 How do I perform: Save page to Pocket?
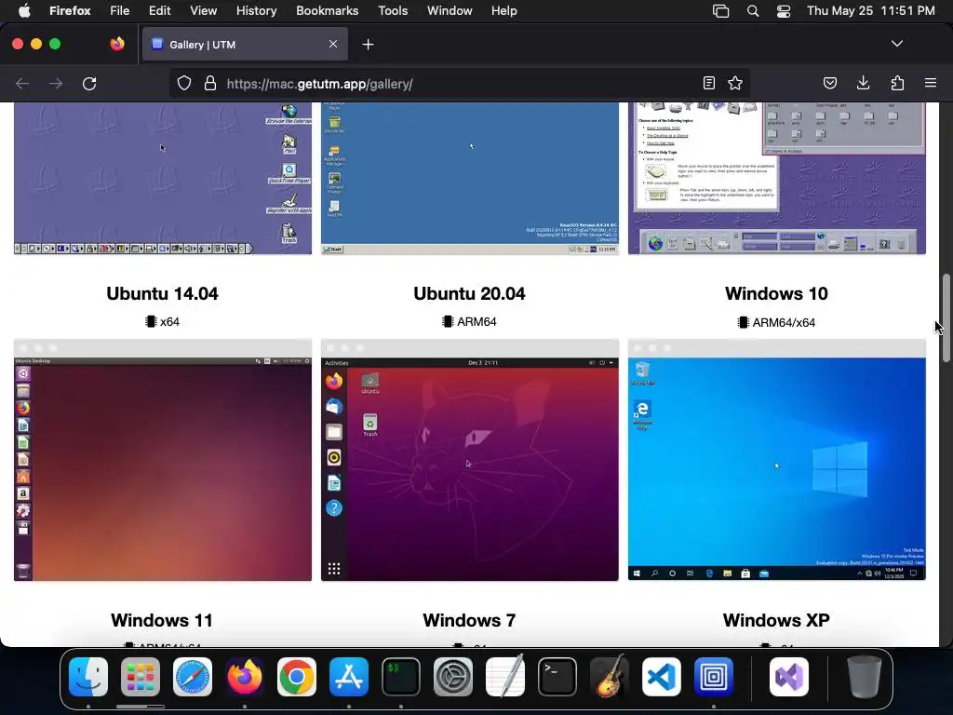pos(829,83)
